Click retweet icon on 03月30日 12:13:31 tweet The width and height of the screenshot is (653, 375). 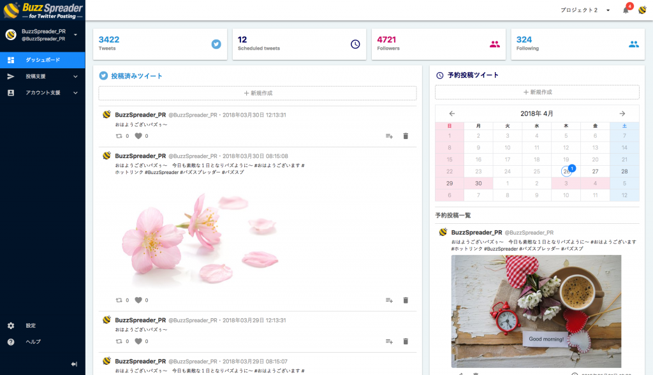119,136
